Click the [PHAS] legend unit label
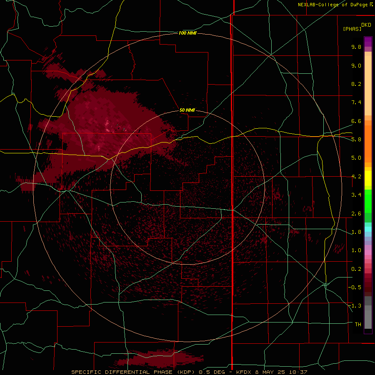The width and height of the screenshot is (375, 375). click(352, 29)
